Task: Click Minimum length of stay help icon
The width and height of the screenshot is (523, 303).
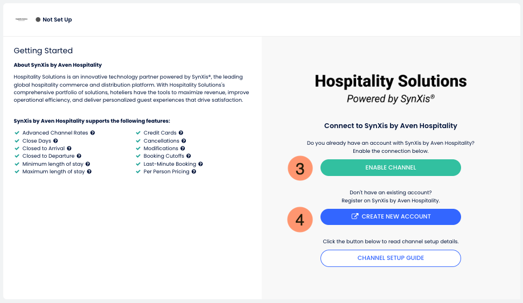Action: (87, 164)
